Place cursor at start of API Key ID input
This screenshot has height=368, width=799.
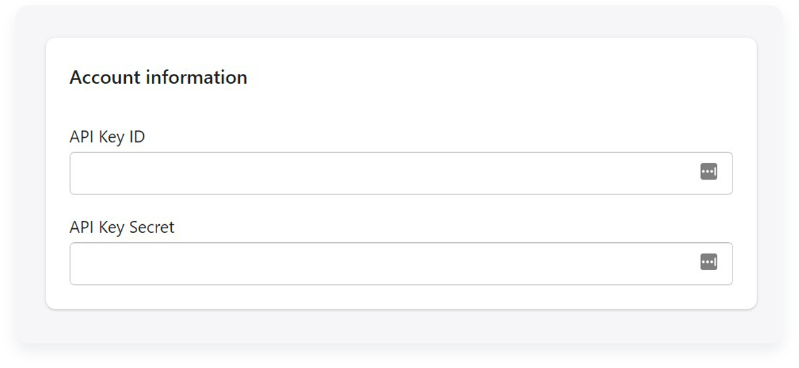(x=80, y=173)
